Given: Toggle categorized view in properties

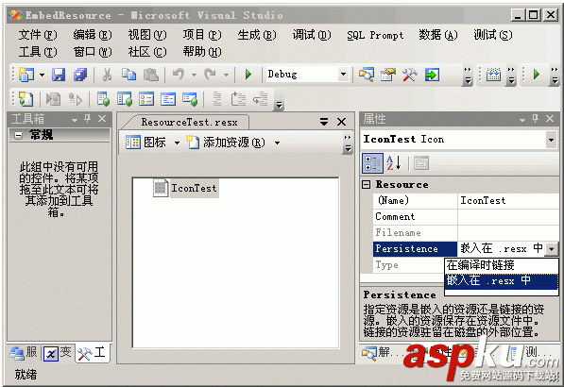Looking at the screenshot, I should pos(372,163).
